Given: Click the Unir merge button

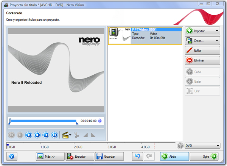Looking at the screenshot, I should (x=202, y=91).
